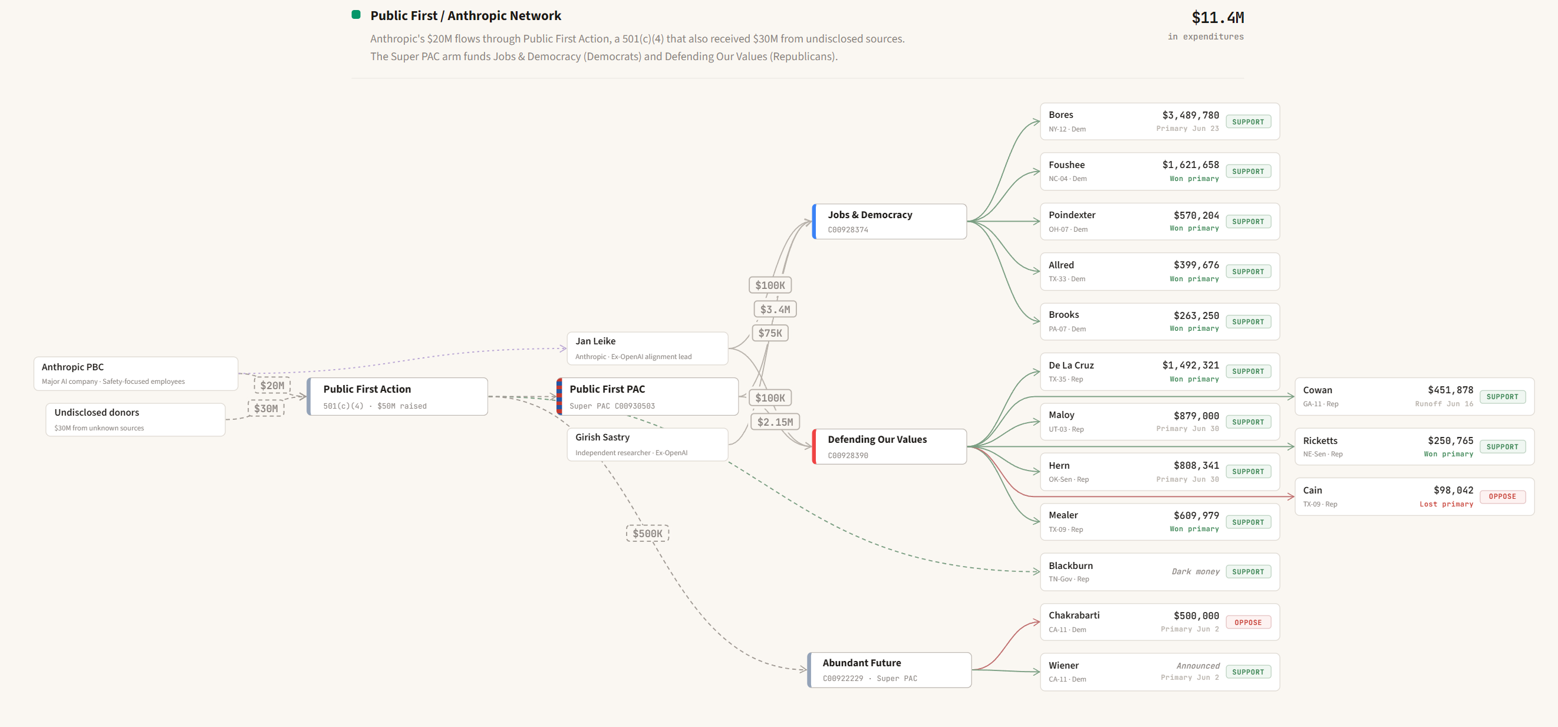Open the Public First Action node
The image size is (1558, 727).
(397, 397)
